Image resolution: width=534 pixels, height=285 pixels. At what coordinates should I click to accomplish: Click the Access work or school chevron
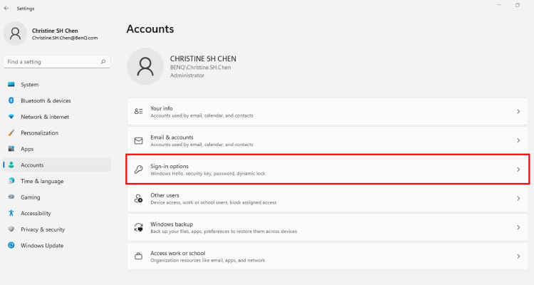518,256
